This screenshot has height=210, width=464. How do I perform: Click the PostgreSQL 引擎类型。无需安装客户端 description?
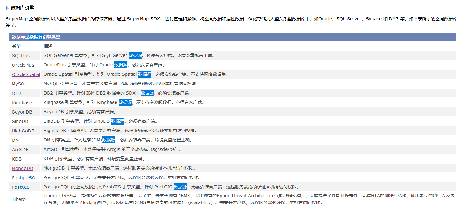coord(122,177)
